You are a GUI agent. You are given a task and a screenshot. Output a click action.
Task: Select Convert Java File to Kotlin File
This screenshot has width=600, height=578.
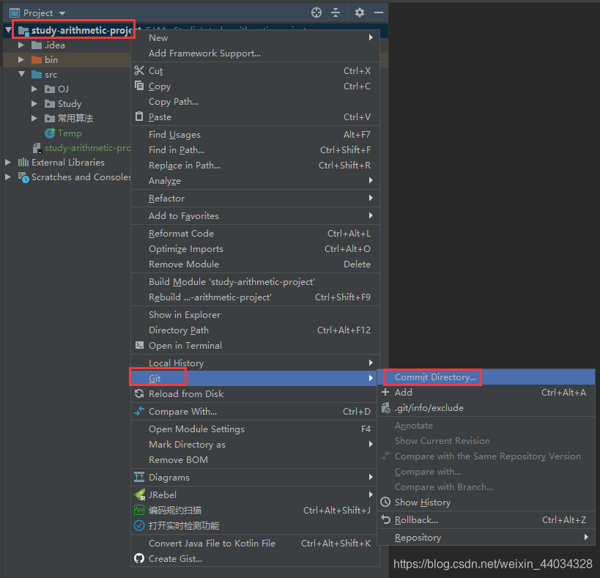[x=255, y=543]
